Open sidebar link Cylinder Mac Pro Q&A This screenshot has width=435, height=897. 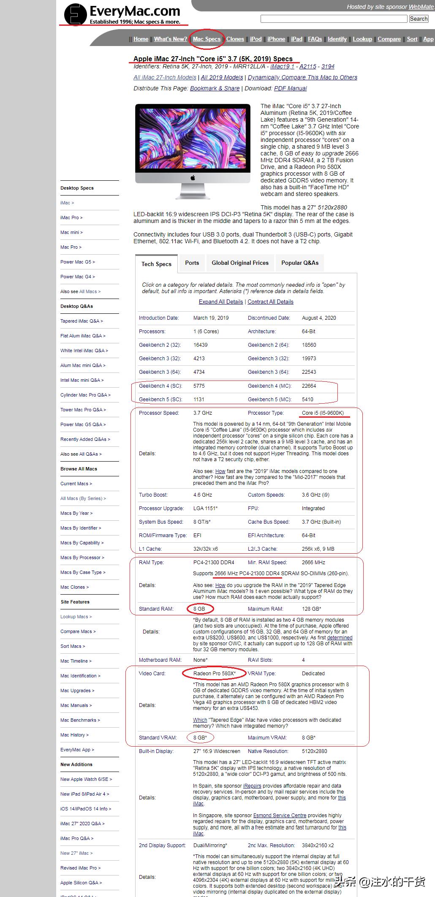click(x=85, y=395)
